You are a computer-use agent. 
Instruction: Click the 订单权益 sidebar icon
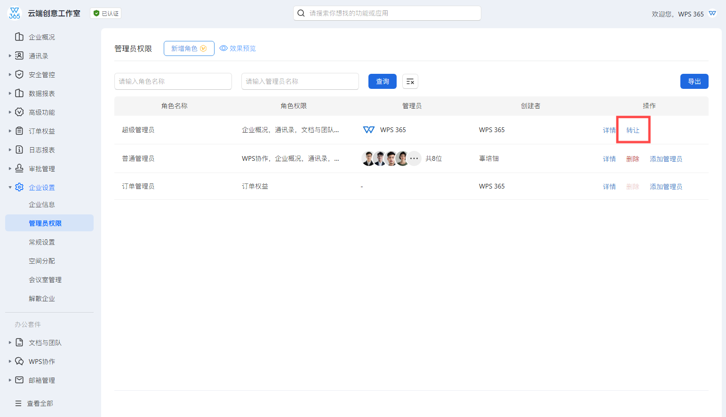(19, 131)
